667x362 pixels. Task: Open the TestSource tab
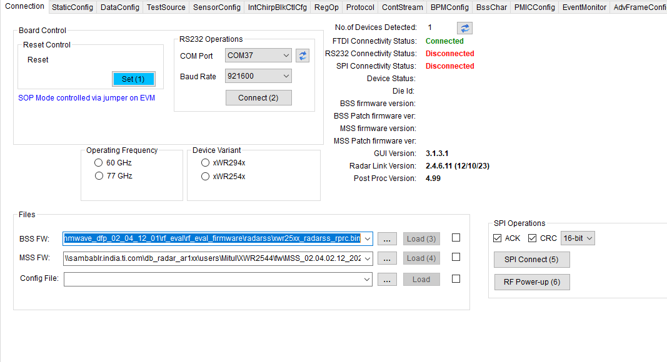(166, 7)
